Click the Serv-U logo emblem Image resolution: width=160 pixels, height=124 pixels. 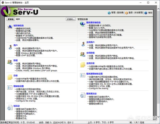[x=6, y=11]
